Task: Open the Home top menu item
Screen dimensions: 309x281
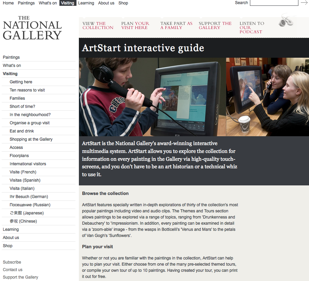Action: [8, 3]
